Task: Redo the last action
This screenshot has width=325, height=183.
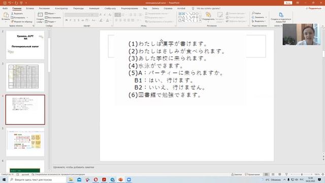Action: click(16, 3)
